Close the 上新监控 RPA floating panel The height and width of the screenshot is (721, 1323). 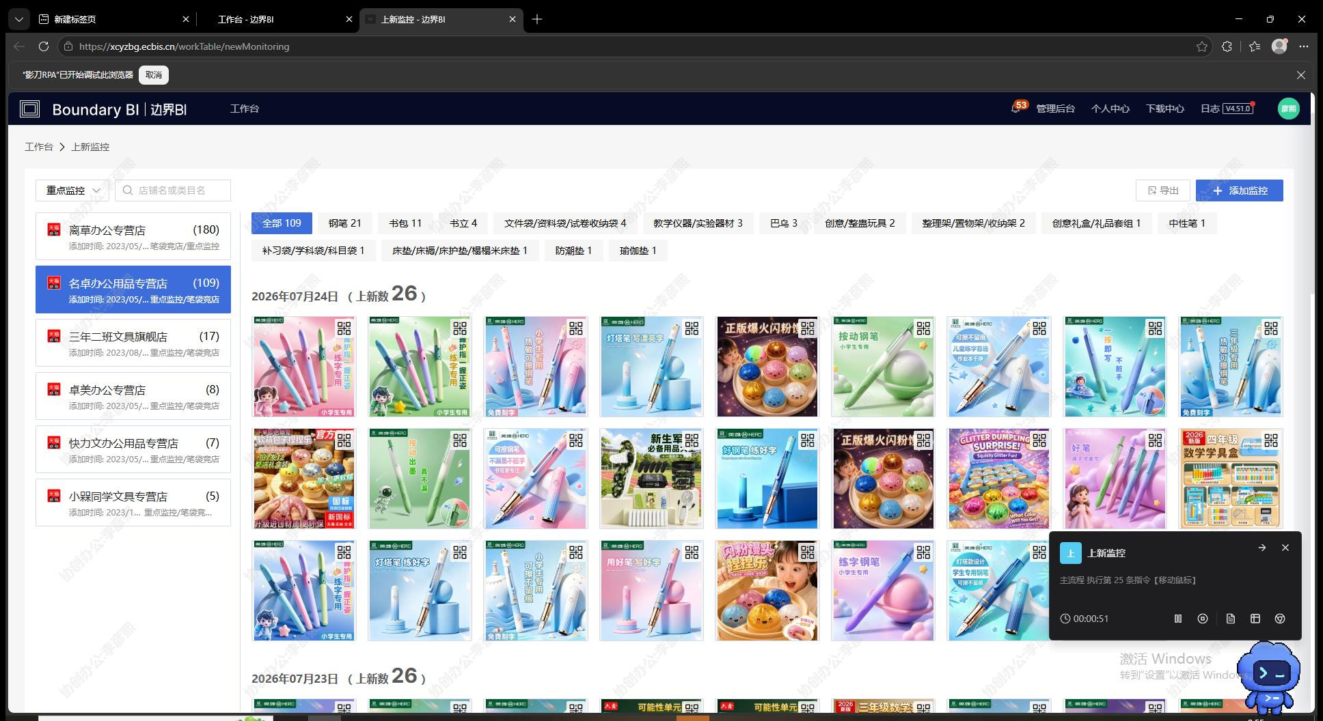(1285, 548)
